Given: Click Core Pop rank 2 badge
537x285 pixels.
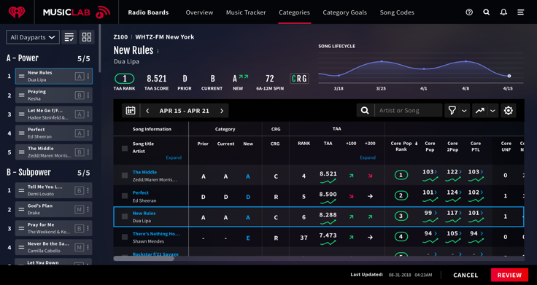Looking at the screenshot, I should click(x=401, y=196).
